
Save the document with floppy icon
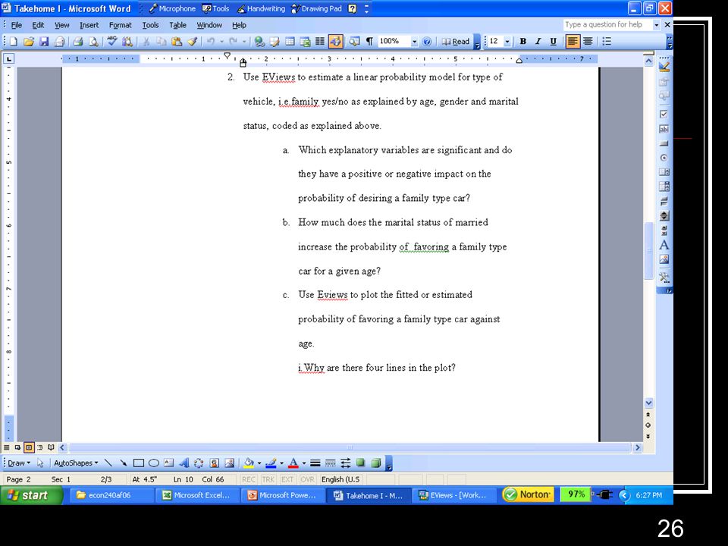click(44, 41)
